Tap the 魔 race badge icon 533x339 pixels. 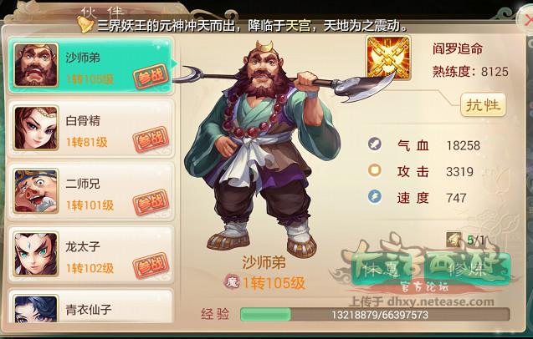(x=232, y=282)
